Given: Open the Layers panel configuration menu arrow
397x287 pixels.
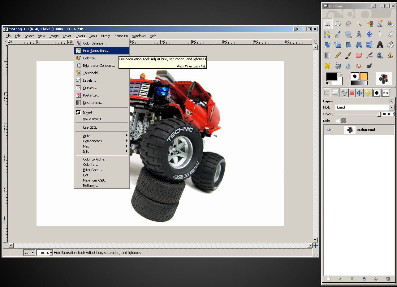Looking at the screenshot, I should pos(391,101).
